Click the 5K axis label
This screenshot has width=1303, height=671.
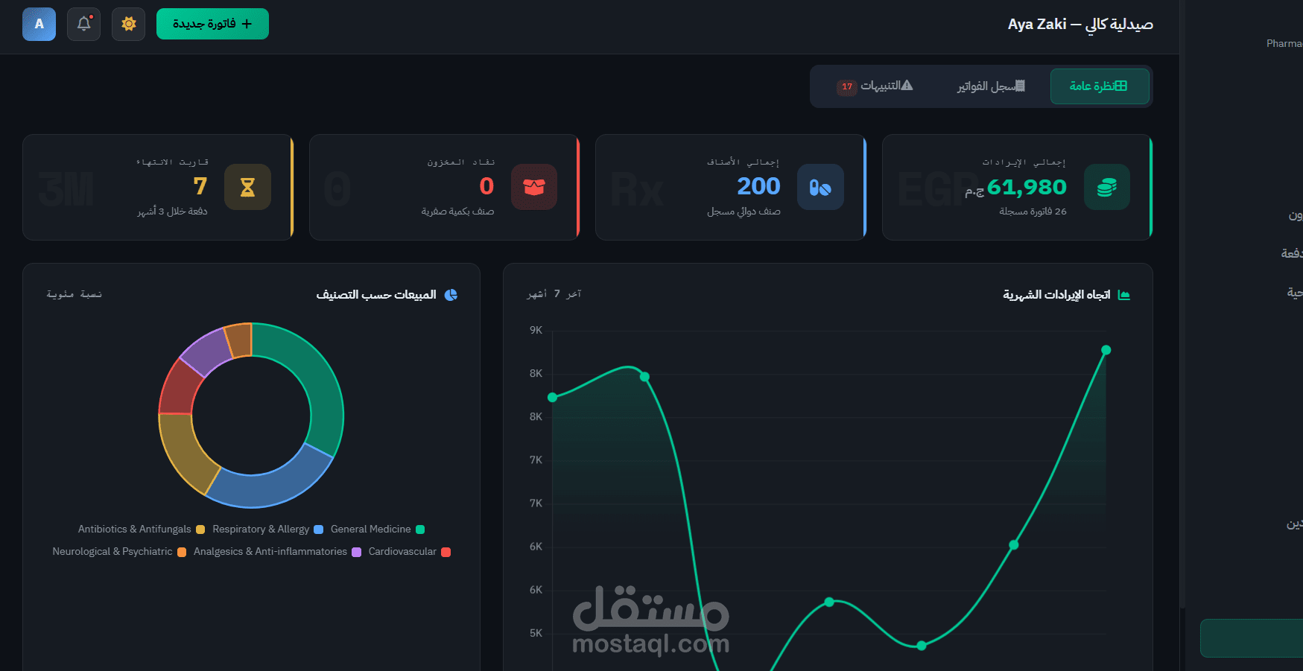[x=536, y=633]
